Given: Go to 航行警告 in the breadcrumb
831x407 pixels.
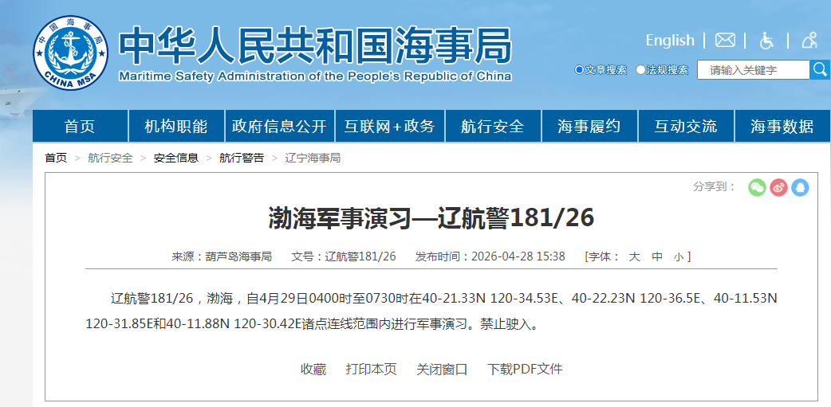Looking at the screenshot, I should (x=242, y=158).
